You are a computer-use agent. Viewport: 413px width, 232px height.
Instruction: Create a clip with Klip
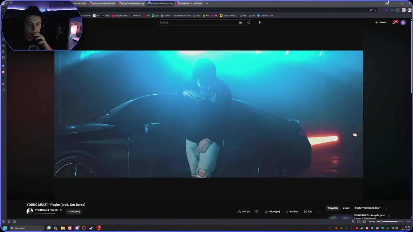308,212
